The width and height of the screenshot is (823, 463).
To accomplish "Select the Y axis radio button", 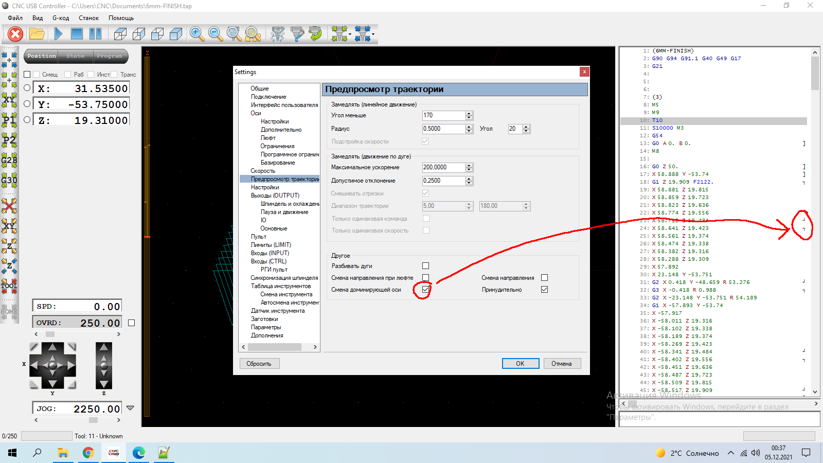I will pos(27,104).
